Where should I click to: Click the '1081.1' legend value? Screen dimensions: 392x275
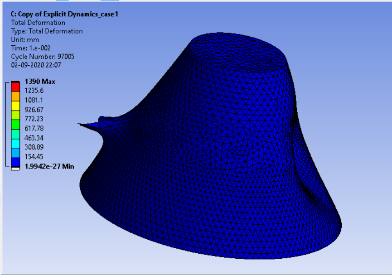pos(34,100)
